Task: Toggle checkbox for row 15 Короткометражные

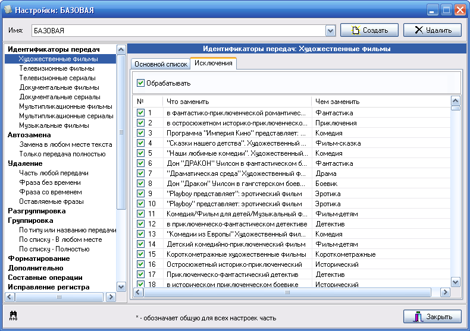Action: (x=140, y=254)
